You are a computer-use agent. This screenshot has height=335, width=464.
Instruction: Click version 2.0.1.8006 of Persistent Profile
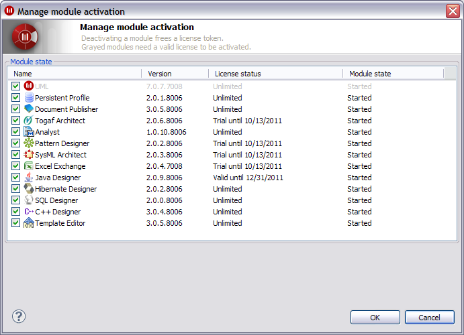[x=165, y=98]
